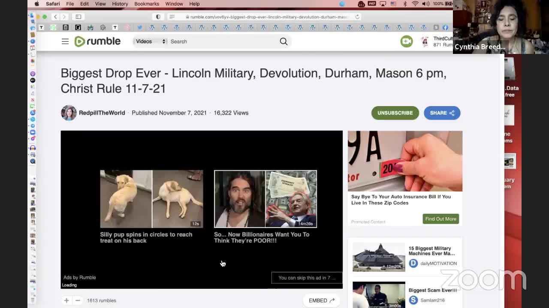This screenshot has height=308, width=549.
Task: Open the Facebook bookmark favicon
Action: [445, 27]
